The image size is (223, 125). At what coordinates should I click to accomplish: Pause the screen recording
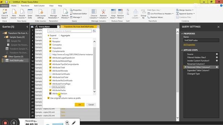(14, 123)
